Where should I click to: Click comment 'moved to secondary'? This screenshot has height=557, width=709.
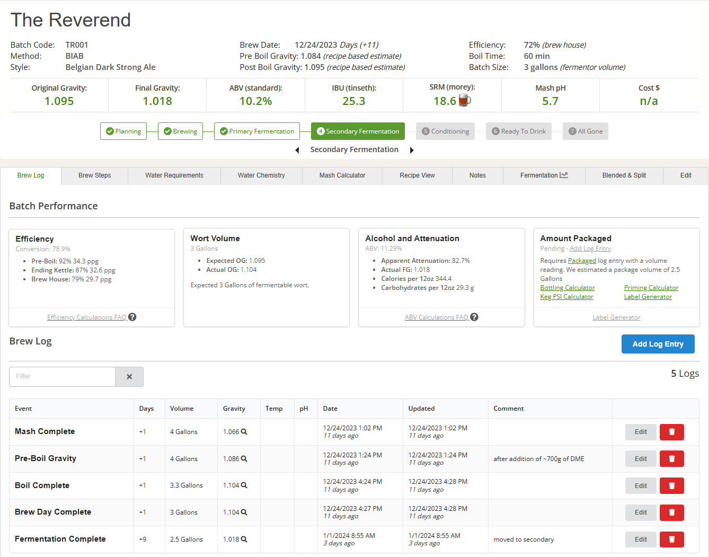click(524, 540)
